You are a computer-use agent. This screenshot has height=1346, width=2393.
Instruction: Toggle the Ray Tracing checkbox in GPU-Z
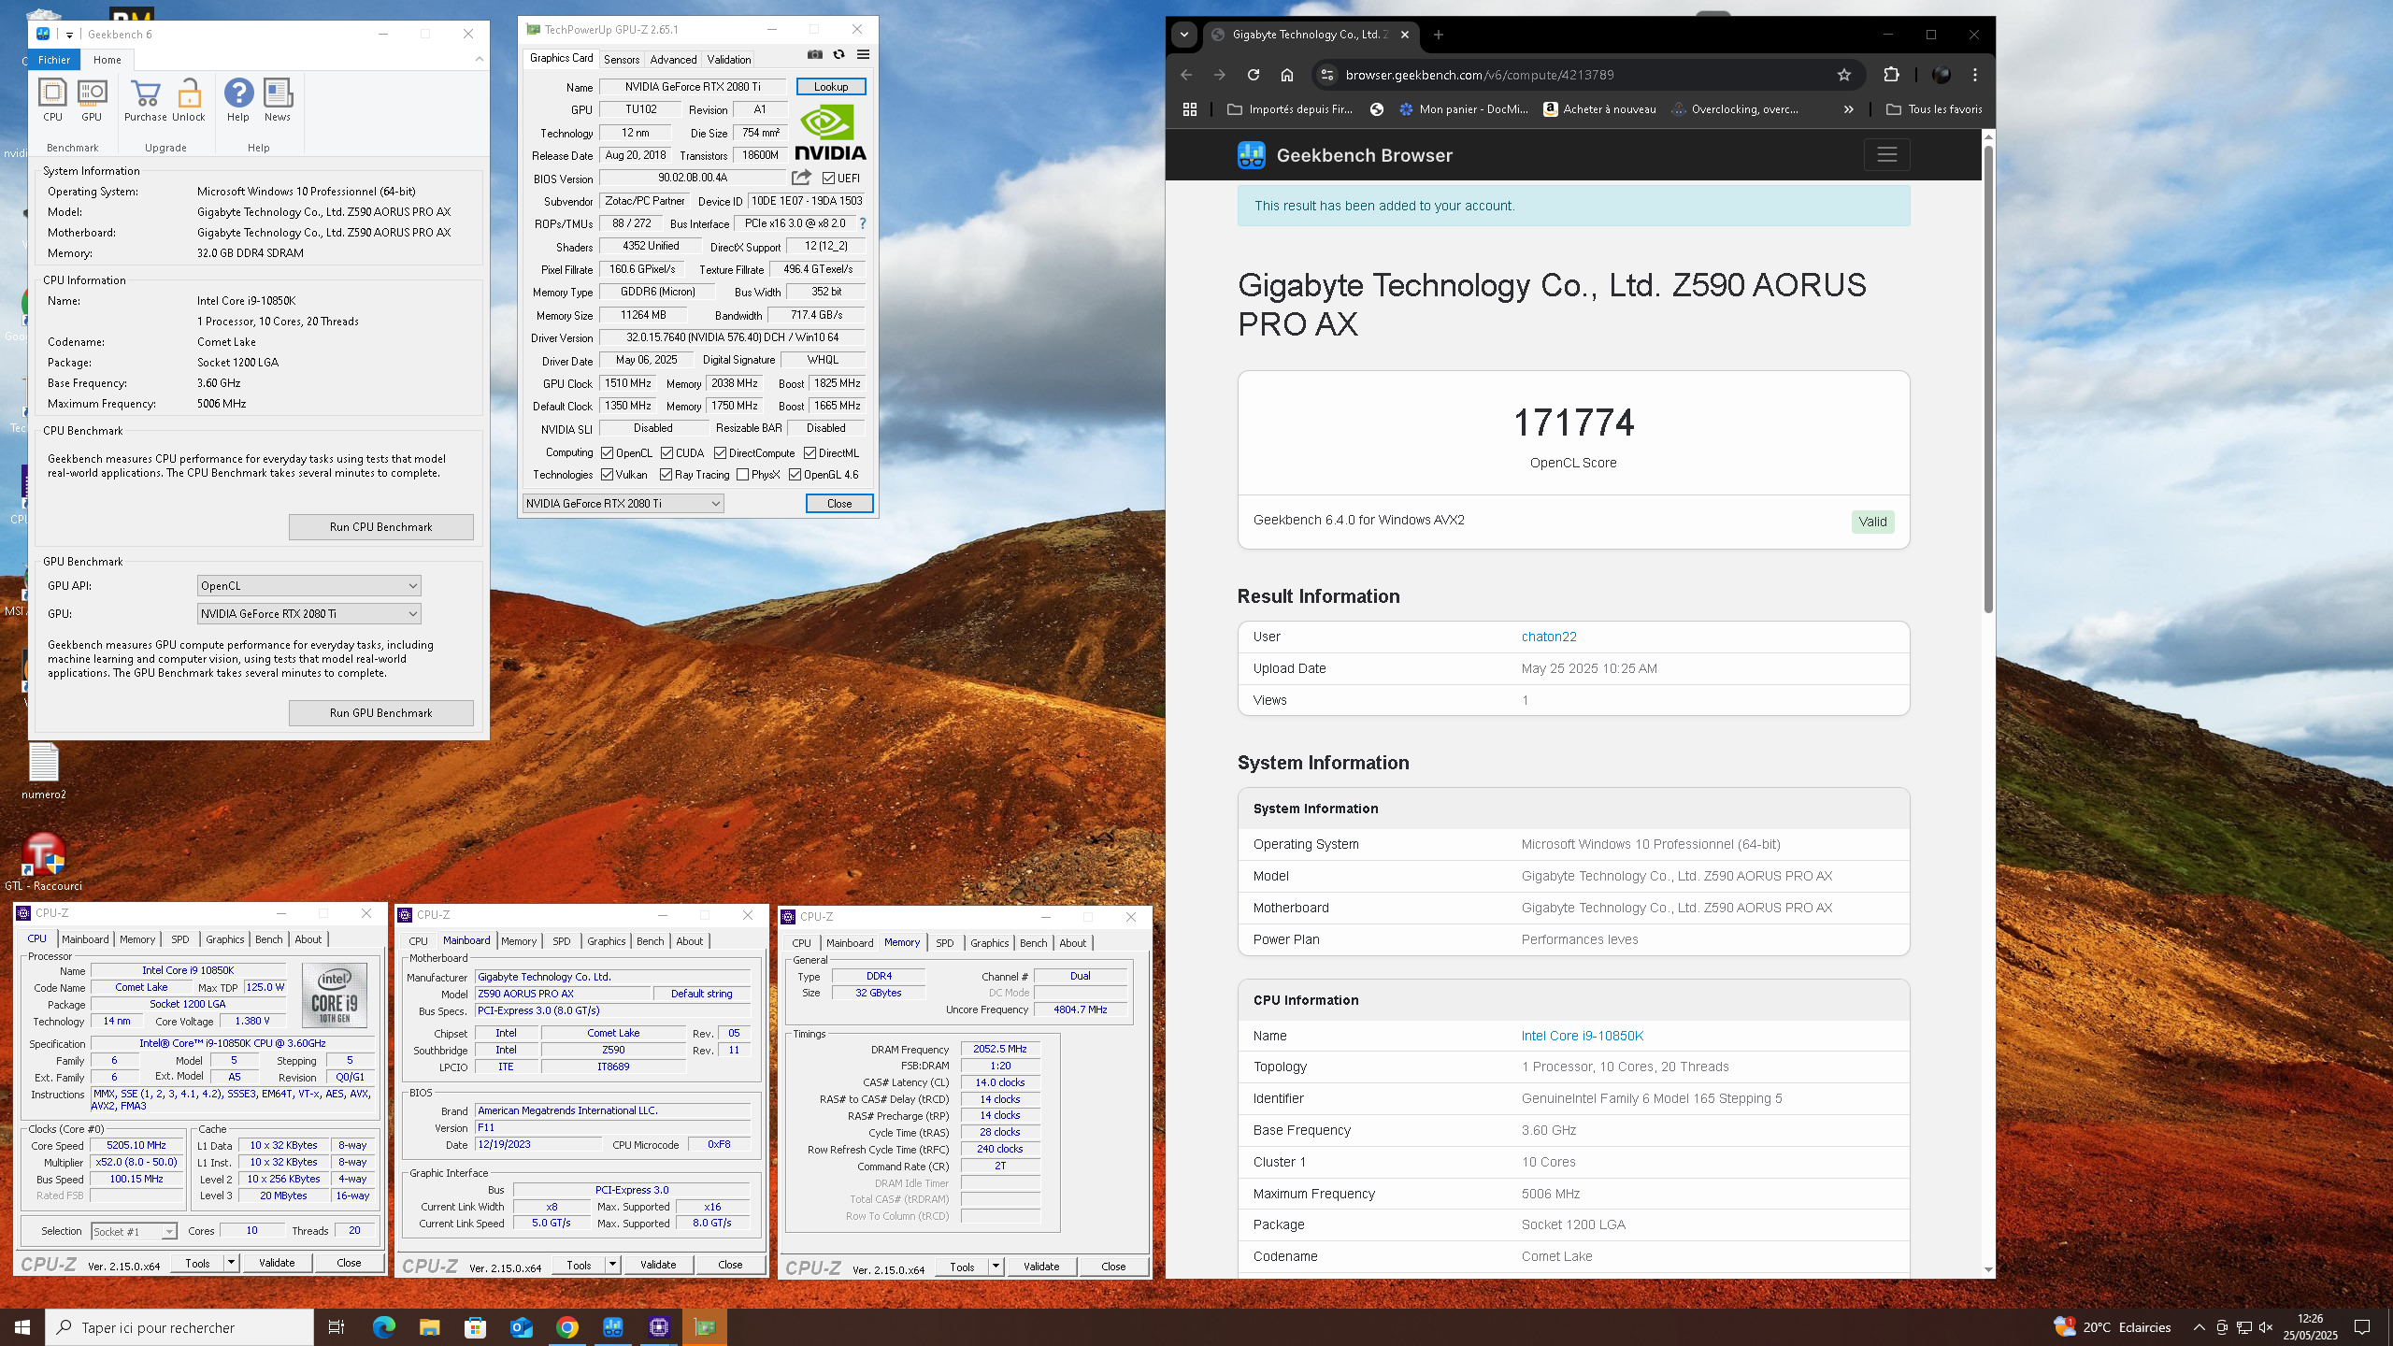pyautogui.click(x=666, y=475)
